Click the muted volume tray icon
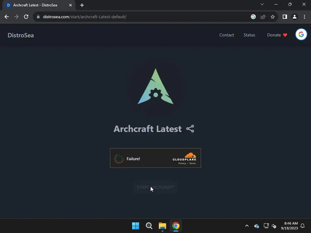The height and width of the screenshot is (233, 311). [274, 226]
